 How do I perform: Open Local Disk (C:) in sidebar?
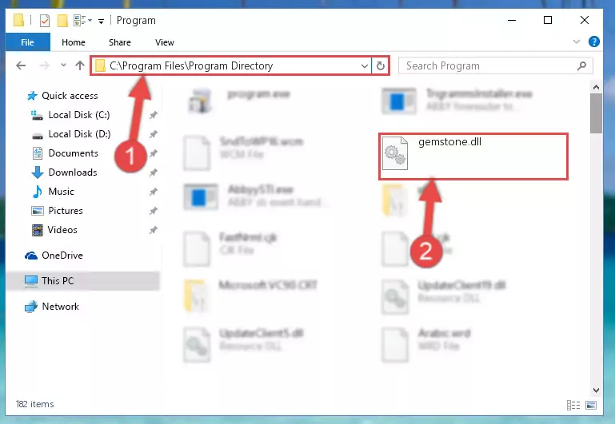[x=79, y=115]
